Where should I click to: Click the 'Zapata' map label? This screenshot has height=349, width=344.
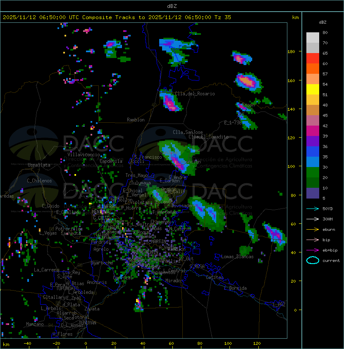pos(92,309)
